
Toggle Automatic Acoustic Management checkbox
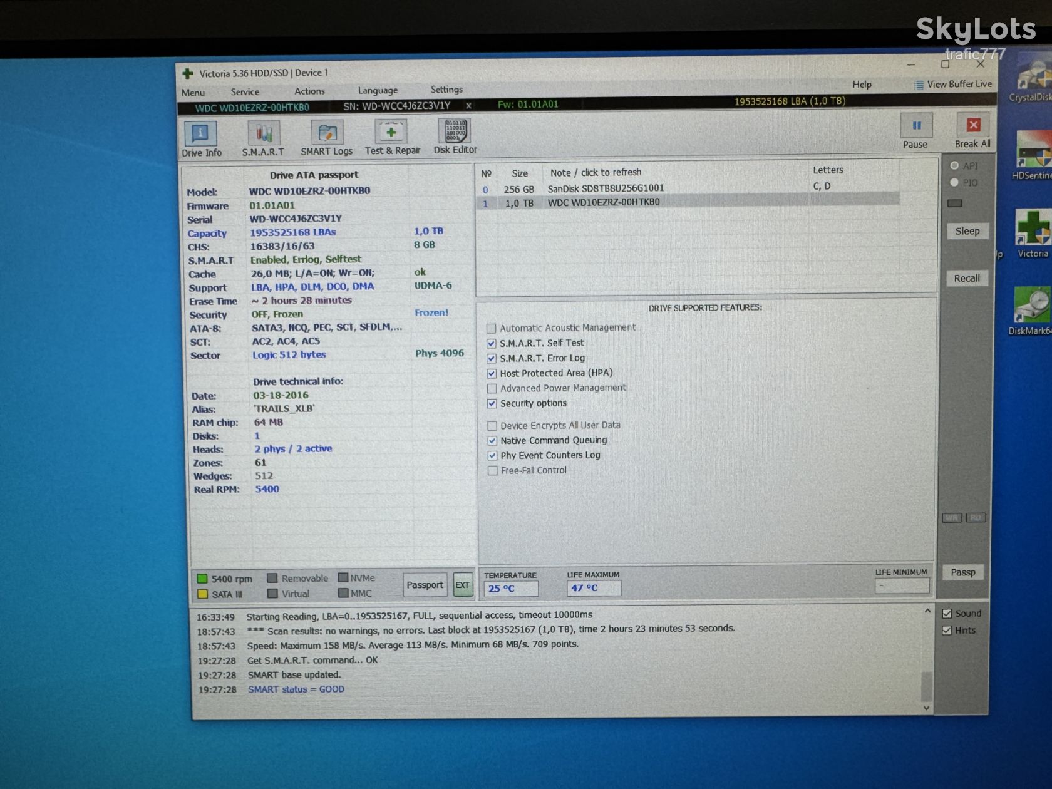(492, 328)
